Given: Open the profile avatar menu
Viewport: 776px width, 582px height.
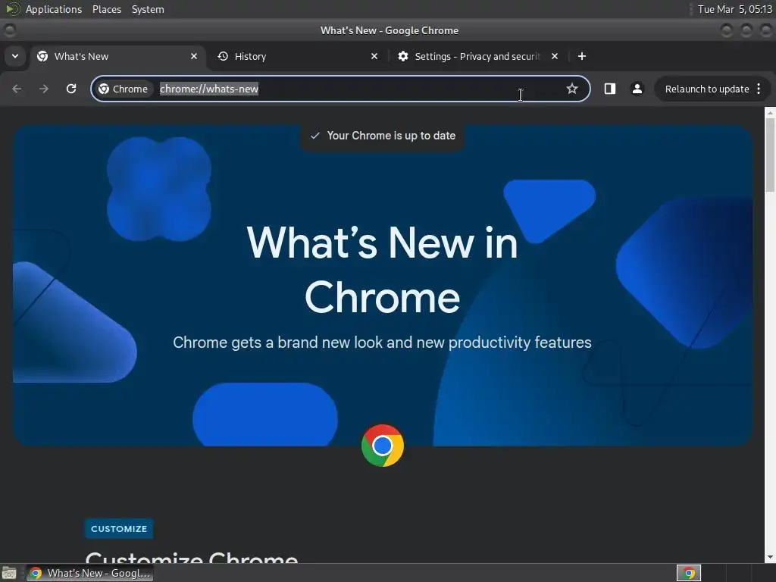Looking at the screenshot, I should point(637,89).
